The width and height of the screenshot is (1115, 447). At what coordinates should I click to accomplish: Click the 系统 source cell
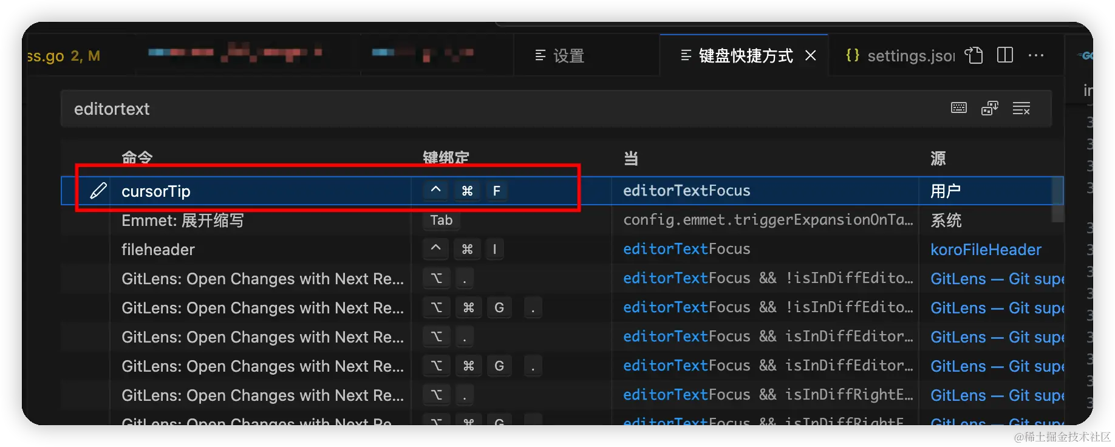(x=946, y=220)
